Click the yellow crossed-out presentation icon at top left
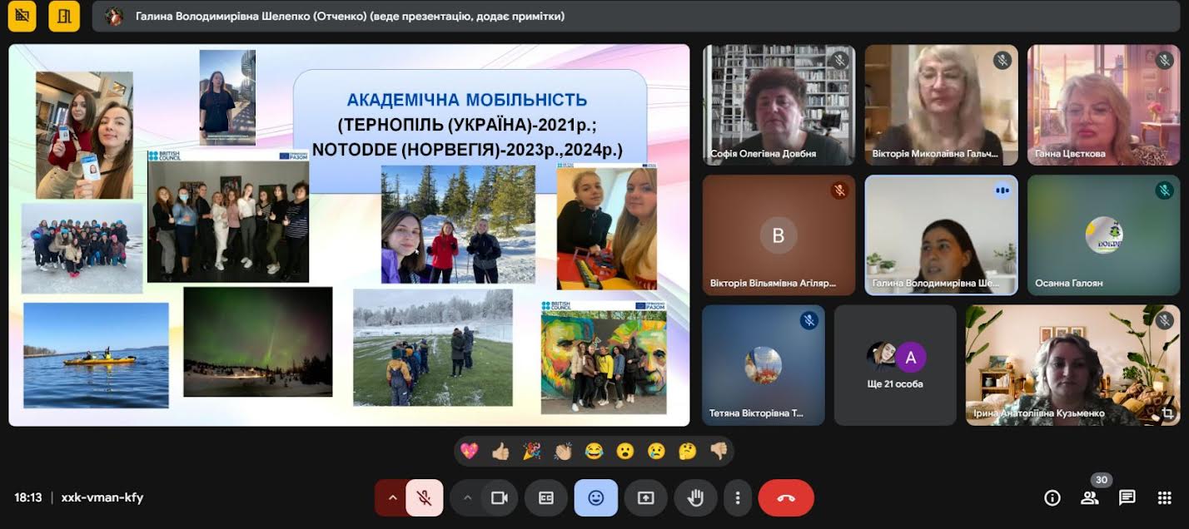Image resolution: width=1189 pixels, height=529 pixels. point(22,16)
